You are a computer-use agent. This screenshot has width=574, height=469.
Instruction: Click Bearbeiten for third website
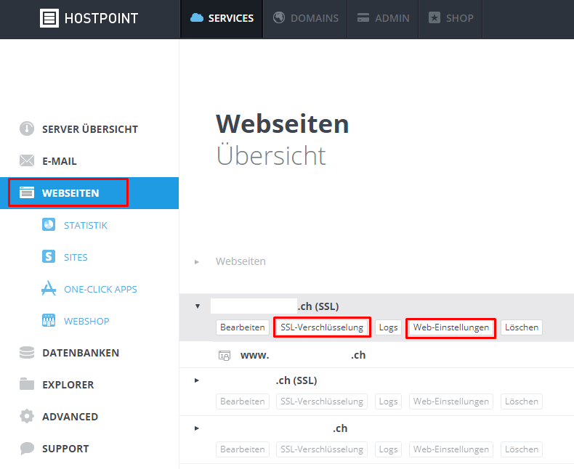coord(243,449)
